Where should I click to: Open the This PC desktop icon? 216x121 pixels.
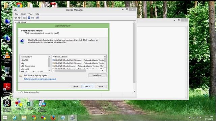(x=7, y=24)
